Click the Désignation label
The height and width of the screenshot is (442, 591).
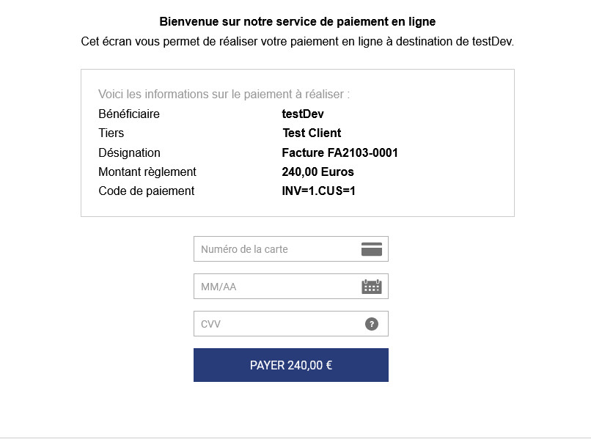click(x=129, y=152)
